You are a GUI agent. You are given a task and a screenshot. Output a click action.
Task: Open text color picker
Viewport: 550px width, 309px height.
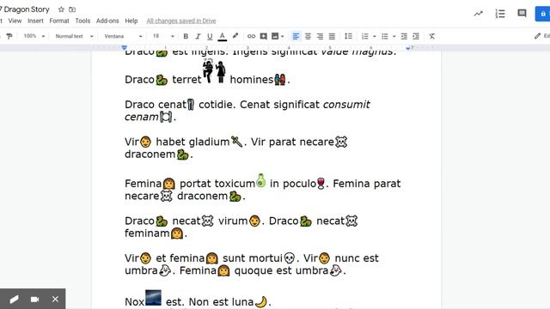click(x=222, y=36)
